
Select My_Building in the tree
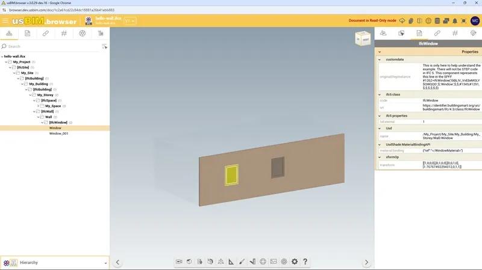click(39, 84)
